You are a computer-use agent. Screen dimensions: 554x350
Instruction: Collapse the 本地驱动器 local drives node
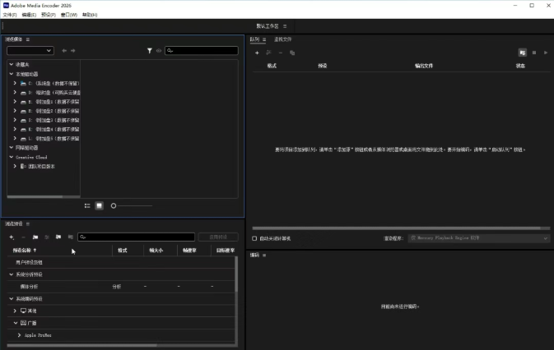[x=12, y=74]
